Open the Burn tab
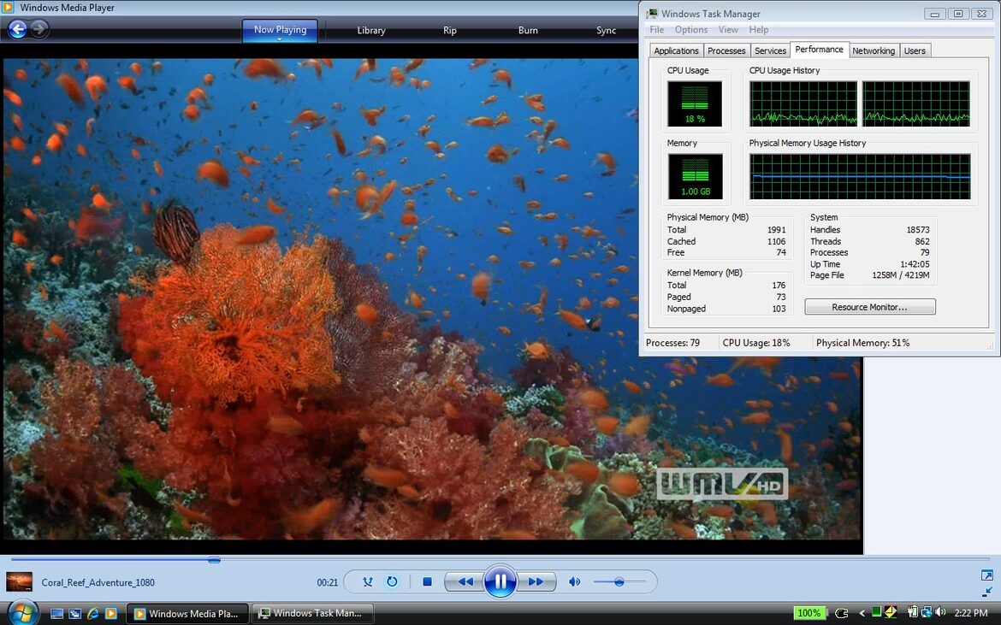This screenshot has height=625, width=1001. 528,30
